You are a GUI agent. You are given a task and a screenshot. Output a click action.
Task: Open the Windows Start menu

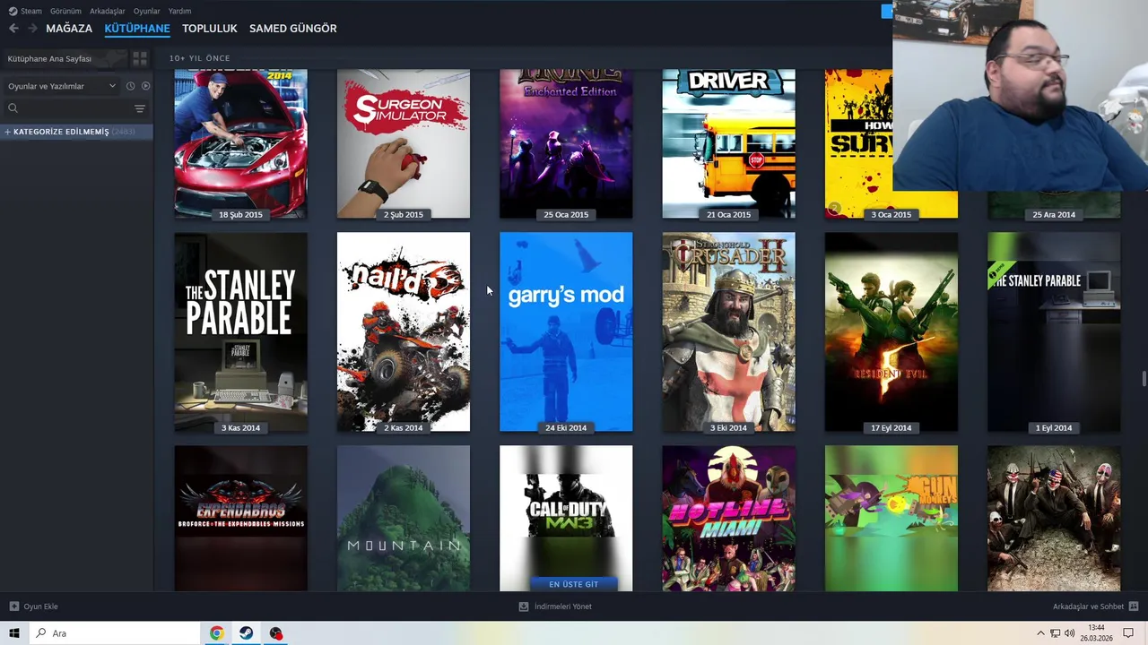tap(14, 633)
